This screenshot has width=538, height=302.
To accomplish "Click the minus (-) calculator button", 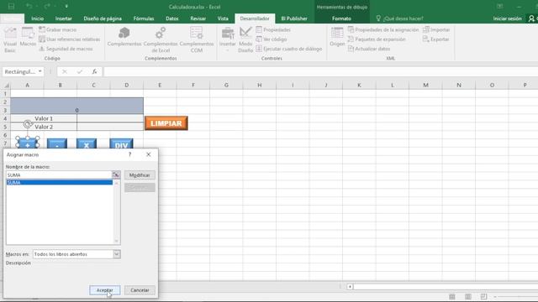I will (57, 143).
